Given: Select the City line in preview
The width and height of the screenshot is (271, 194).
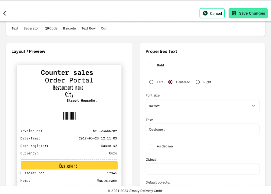Looking at the screenshot, I should pyautogui.click(x=69, y=94).
